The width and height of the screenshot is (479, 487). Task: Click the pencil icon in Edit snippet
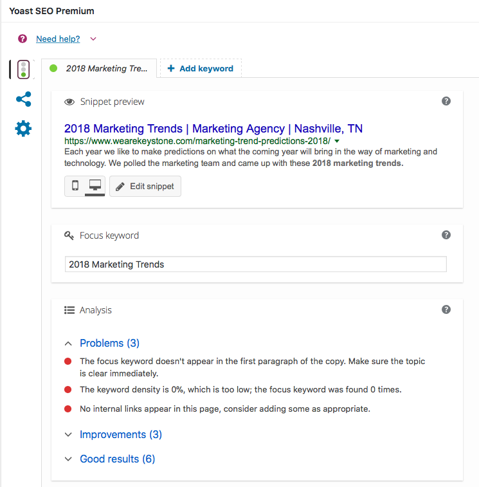(x=120, y=187)
